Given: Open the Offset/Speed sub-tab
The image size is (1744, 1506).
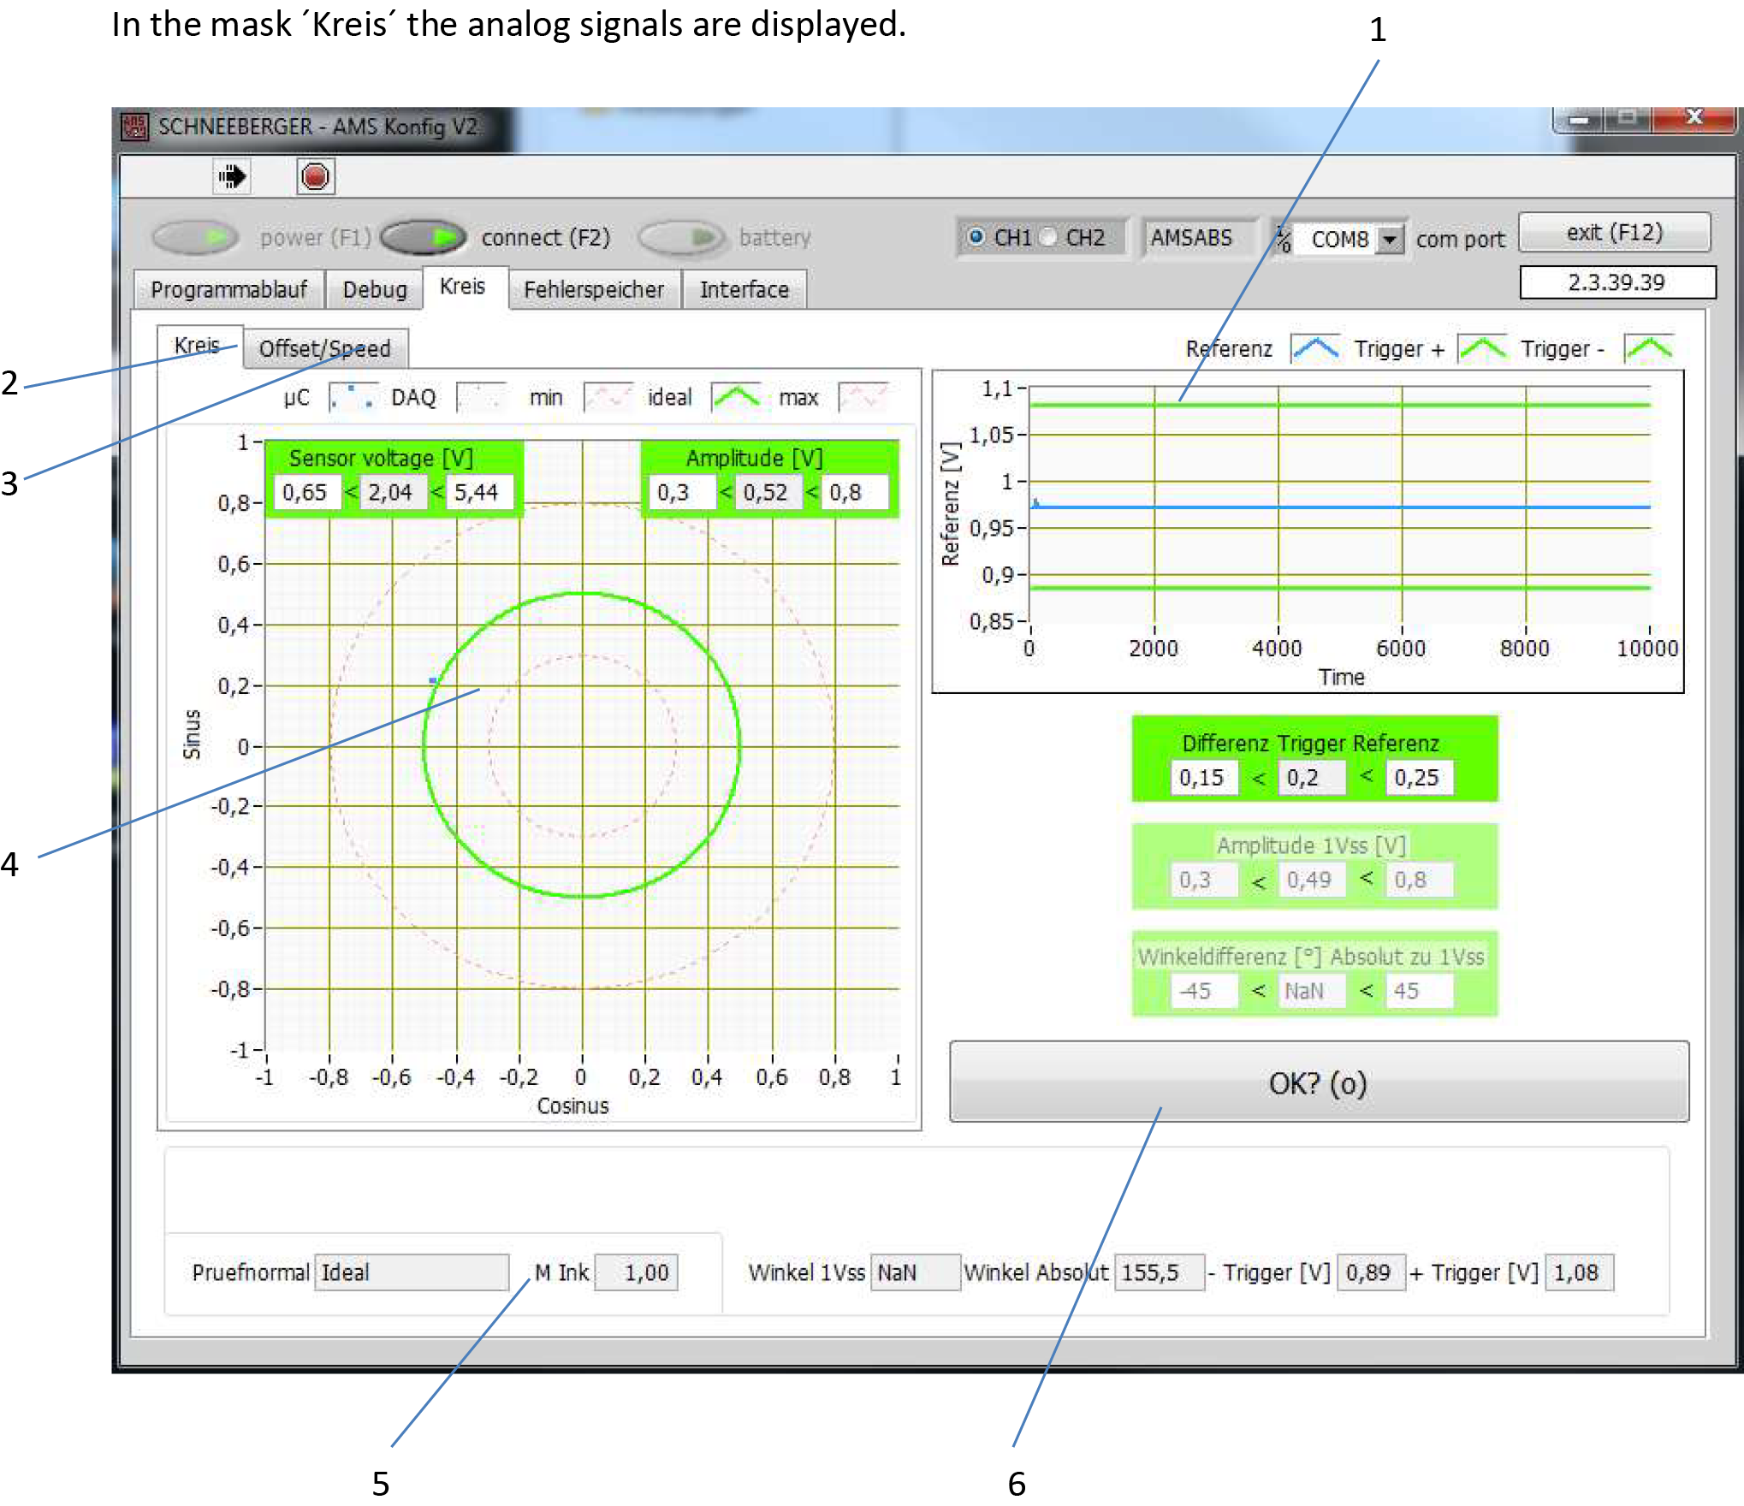Looking at the screenshot, I should [x=324, y=349].
